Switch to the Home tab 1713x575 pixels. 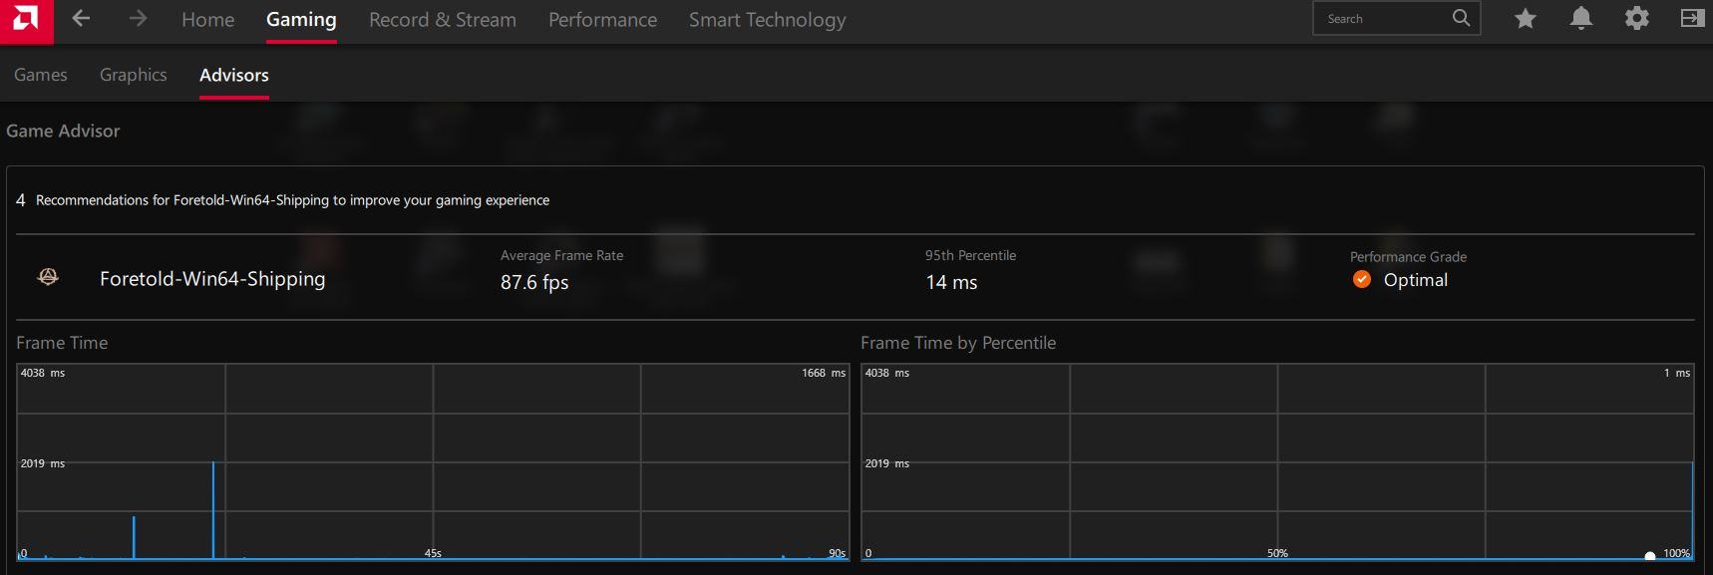(207, 20)
